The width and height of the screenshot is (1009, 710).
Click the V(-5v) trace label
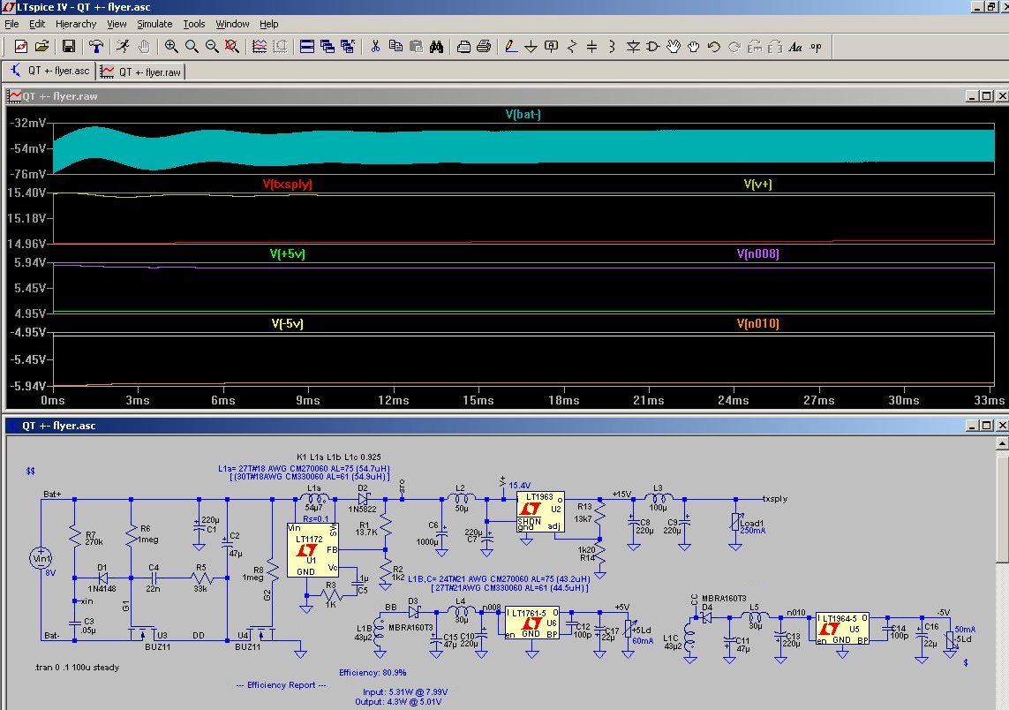(x=288, y=324)
